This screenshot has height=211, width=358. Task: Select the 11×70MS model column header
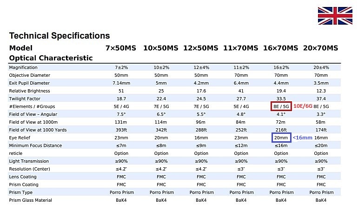pyautogui.click(x=241, y=48)
